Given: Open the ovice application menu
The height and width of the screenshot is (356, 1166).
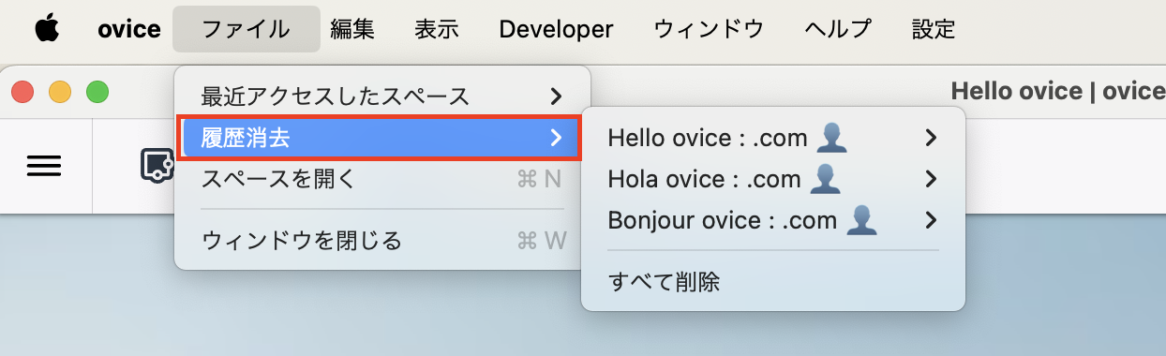Looking at the screenshot, I should tap(129, 29).
